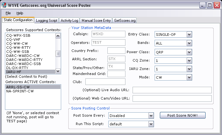Select CQ-WW-SSB contest entry

[x=30, y=52]
